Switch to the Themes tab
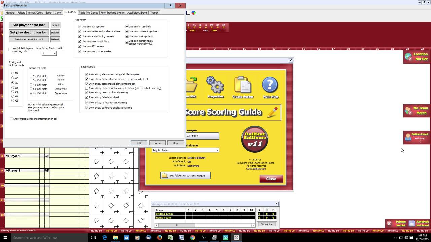Screen dimensions: 431x242 154,13
